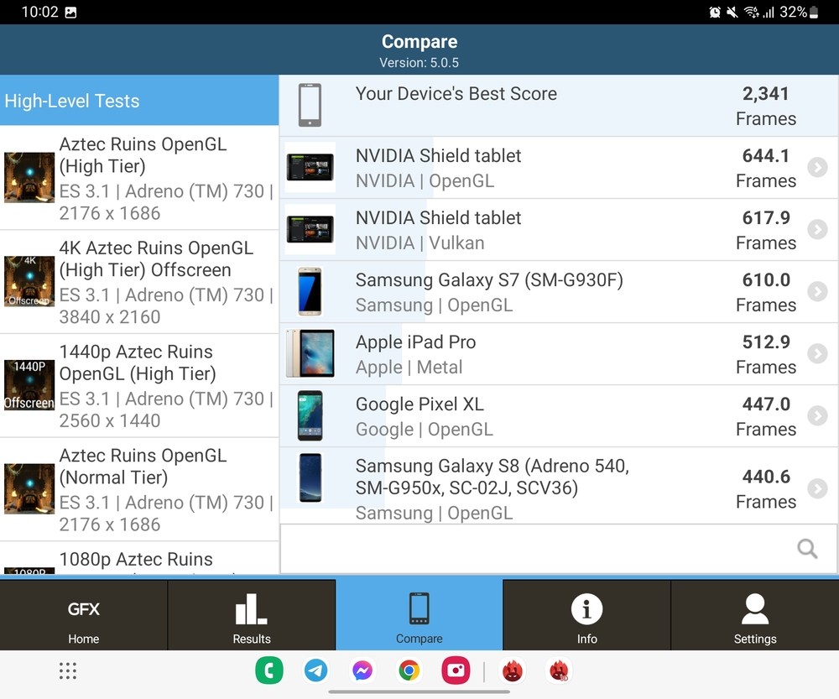Tap Apple iPad Pro device image
Screen dimensions: 839x699
(310, 353)
